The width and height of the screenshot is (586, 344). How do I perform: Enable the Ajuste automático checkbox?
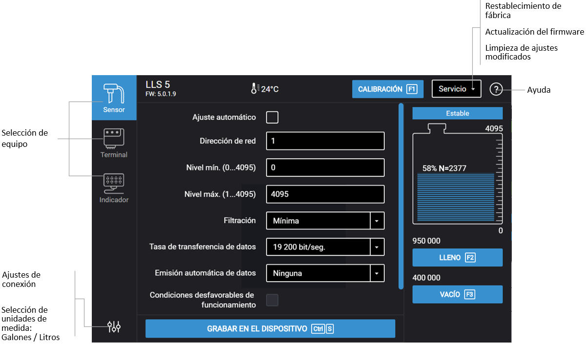pyautogui.click(x=272, y=118)
